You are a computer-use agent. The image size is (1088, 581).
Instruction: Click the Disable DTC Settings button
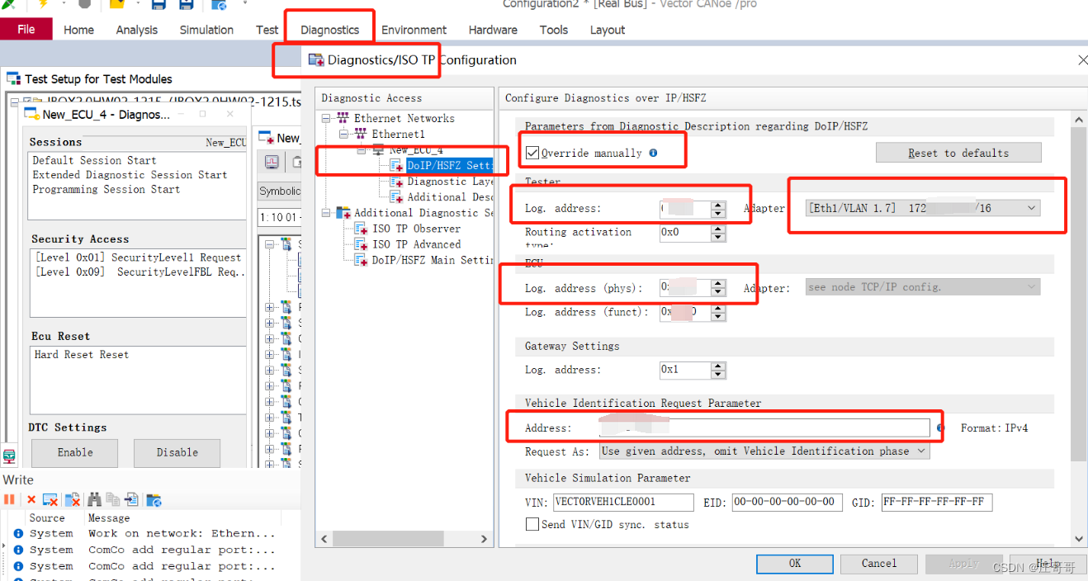click(x=177, y=452)
